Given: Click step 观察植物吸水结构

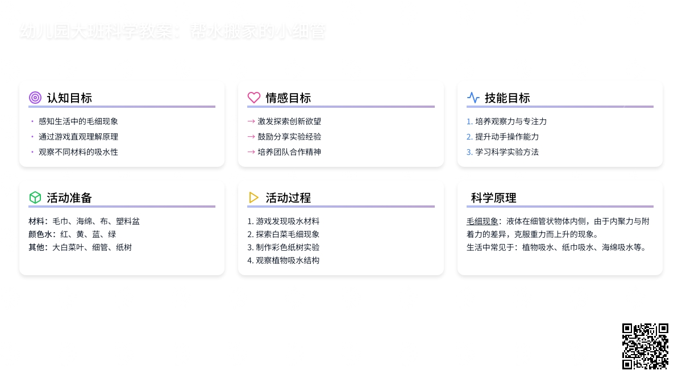Looking at the screenshot, I should pyautogui.click(x=283, y=260).
